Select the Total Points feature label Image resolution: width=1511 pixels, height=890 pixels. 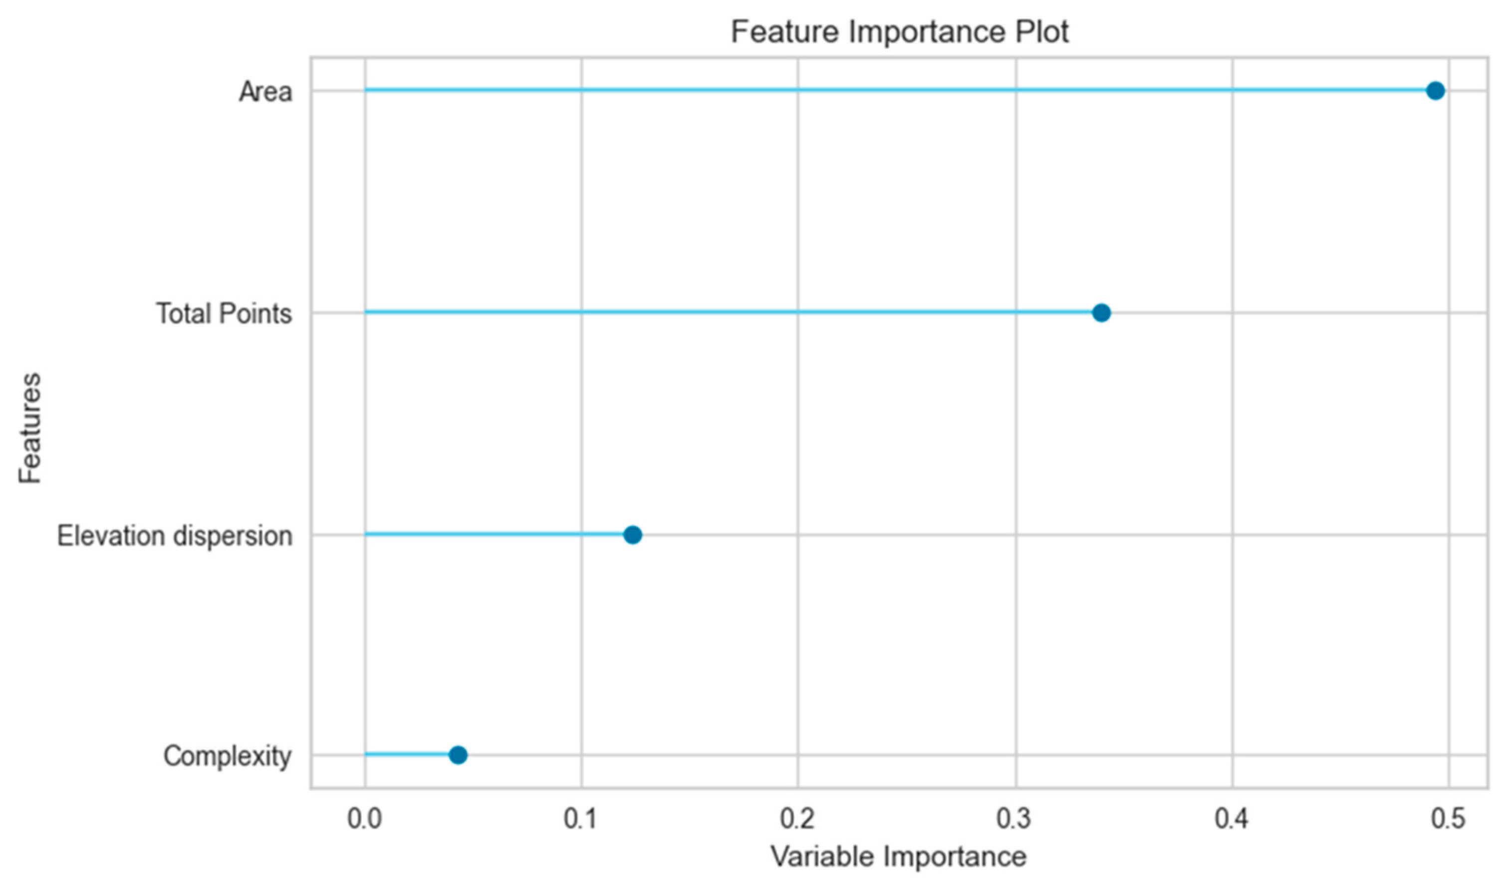tap(224, 314)
